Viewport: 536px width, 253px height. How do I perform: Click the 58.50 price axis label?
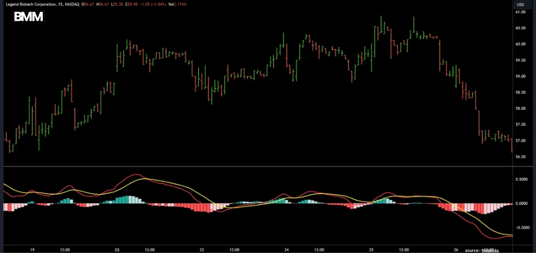coord(521,93)
